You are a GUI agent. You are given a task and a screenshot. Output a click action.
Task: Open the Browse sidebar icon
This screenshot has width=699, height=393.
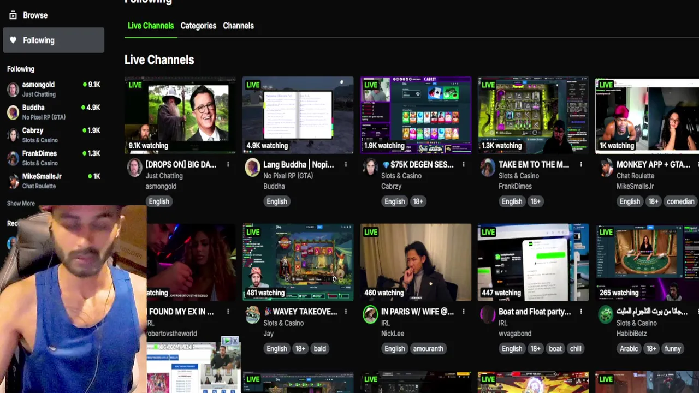(x=13, y=15)
